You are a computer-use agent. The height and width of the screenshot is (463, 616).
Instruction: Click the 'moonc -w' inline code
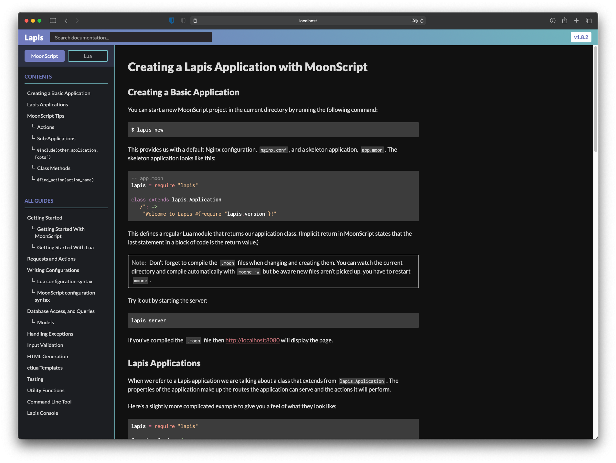click(249, 272)
